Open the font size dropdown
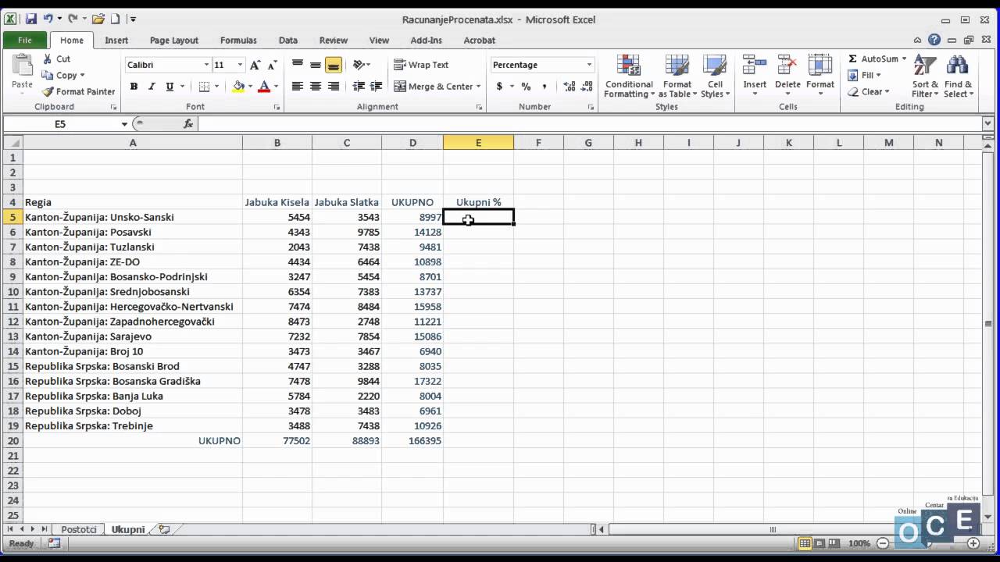This screenshot has width=1000, height=562. [x=240, y=65]
